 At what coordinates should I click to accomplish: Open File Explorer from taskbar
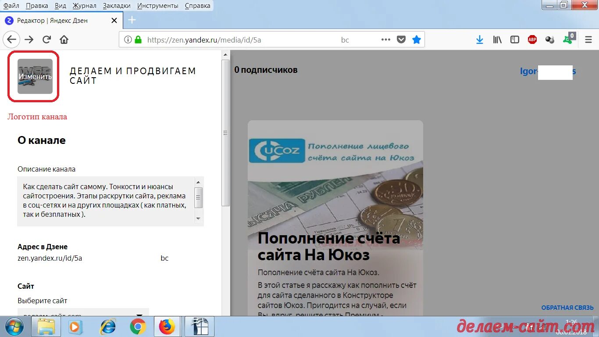46,327
